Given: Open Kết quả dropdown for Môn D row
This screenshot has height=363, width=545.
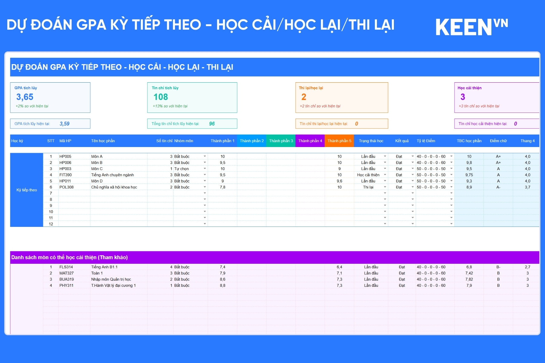Looking at the screenshot, I should 412,181.
